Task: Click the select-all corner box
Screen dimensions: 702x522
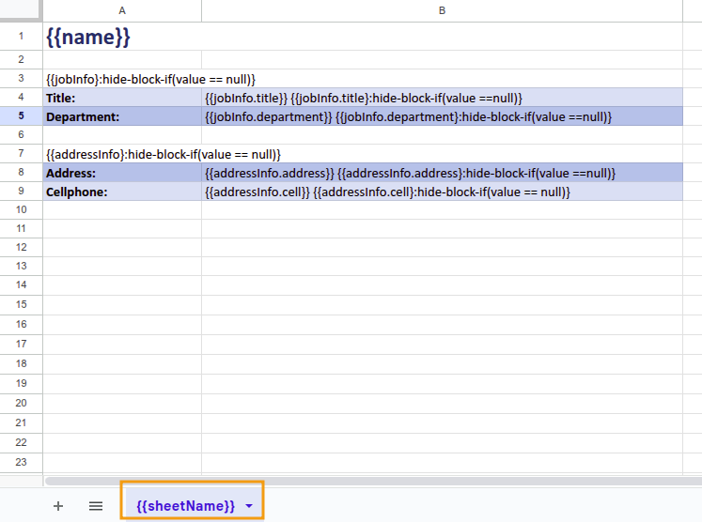Action: [x=21, y=10]
